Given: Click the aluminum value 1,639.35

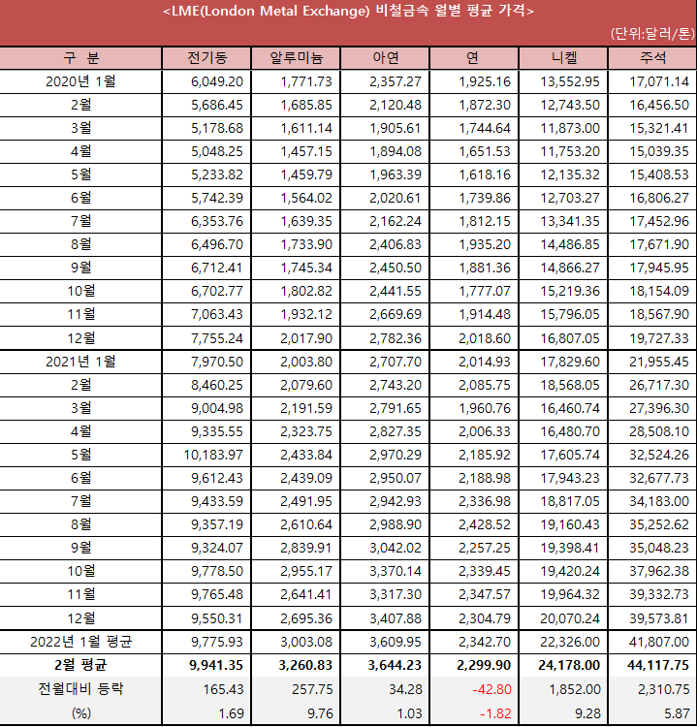Looking at the screenshot, I should click(306, 221).
